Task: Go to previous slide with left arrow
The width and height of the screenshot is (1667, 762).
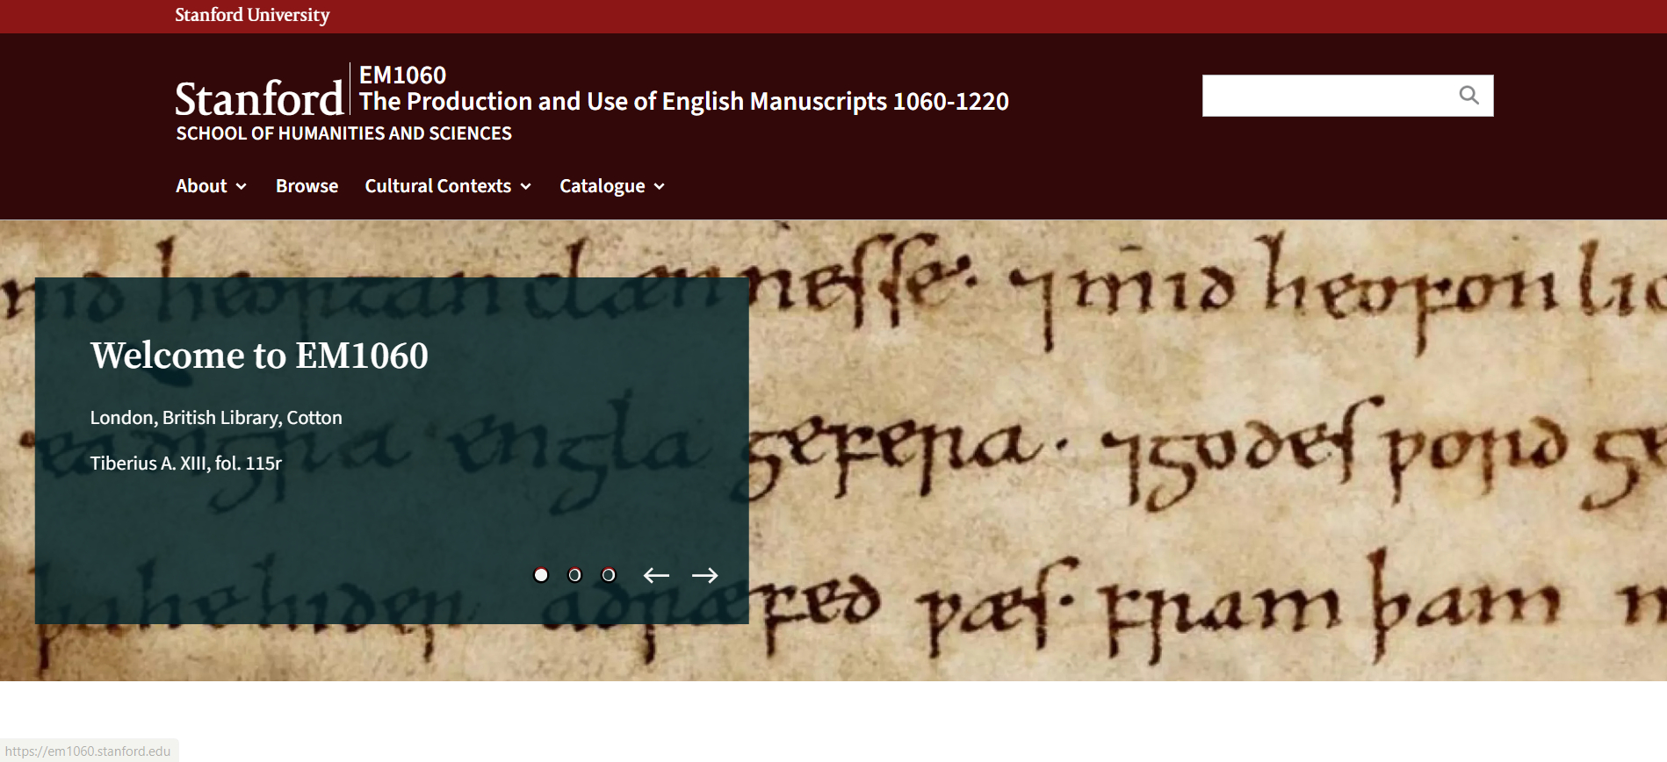Action: [656, 575]
